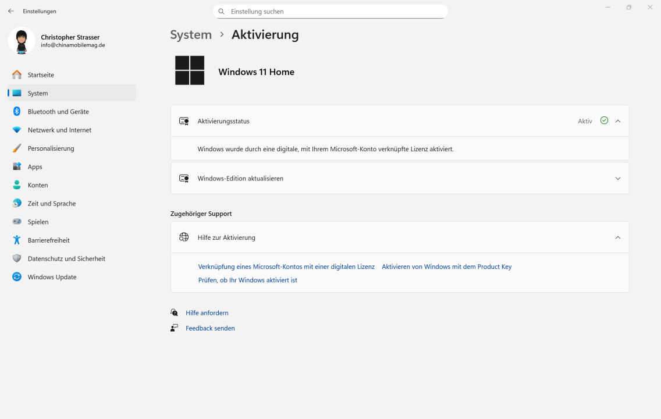
Task: Restore down the Einstellungen window
Action: point(629,7)
